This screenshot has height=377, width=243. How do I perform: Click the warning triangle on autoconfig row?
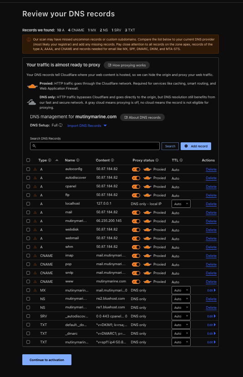tap(35, 169)
